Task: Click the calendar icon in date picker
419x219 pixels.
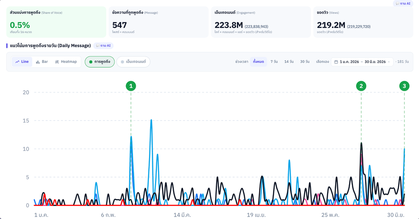Action: [x=336, y=62]
